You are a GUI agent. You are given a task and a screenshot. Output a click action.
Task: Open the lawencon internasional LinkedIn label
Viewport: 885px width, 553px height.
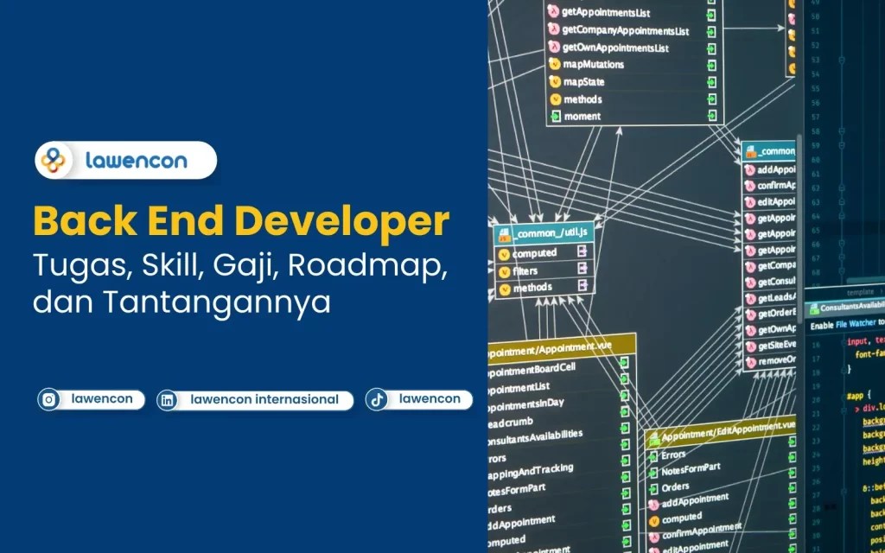tap(264, 399)
